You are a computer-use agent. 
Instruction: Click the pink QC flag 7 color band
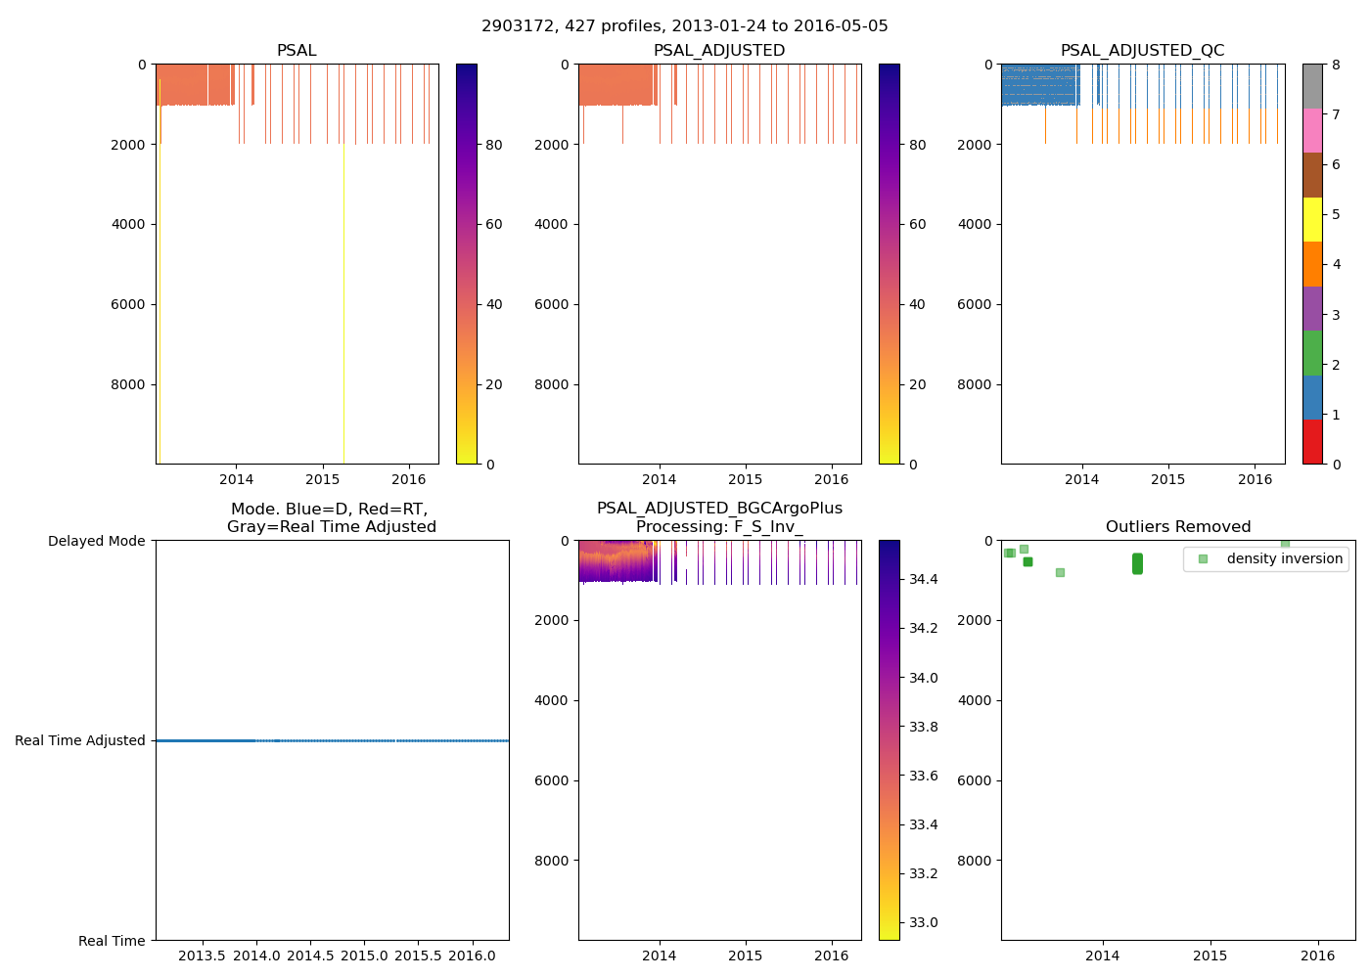click(1312, 130)
